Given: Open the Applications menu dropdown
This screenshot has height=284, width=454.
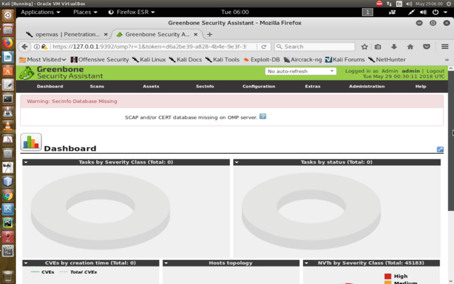Looking at the screenshot, I should [x=40, y=12].
